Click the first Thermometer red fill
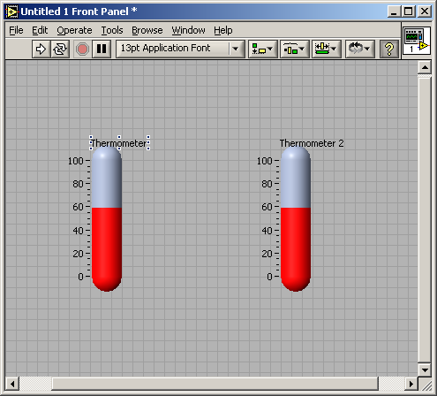 pos(107,249)
